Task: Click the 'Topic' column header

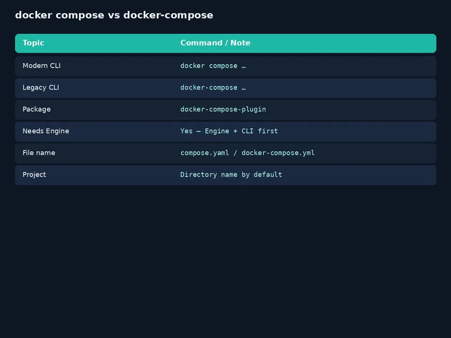Action: (33, 43)
